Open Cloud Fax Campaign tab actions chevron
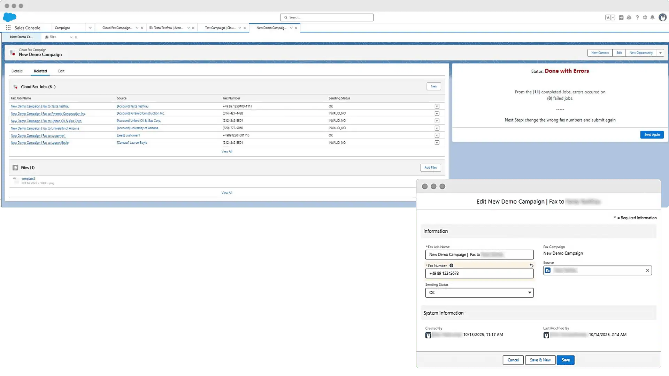The image size is (669, 376). point(137,28)
